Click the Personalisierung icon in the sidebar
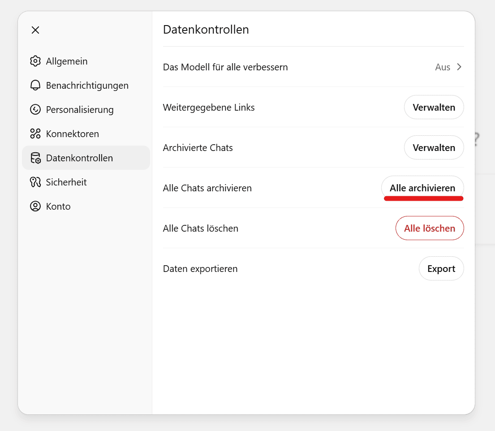The width and height of the screenshot is (495, 431). (35, 110)
